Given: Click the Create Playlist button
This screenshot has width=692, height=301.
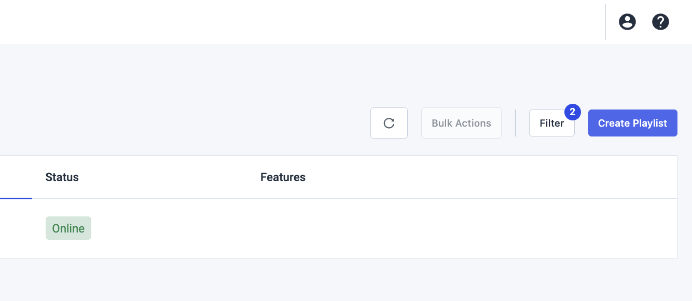Looking at the screenshot, I should (633, 123).
